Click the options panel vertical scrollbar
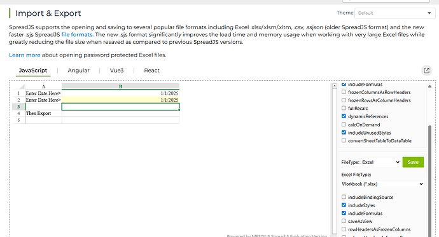 429,182
